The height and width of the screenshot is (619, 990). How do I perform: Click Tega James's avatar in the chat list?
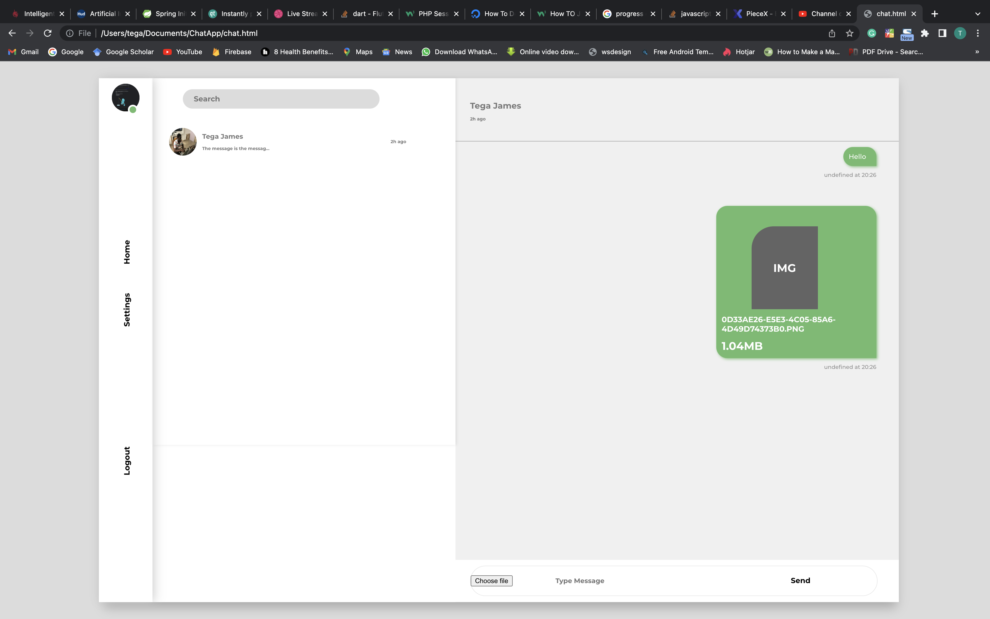183,142
